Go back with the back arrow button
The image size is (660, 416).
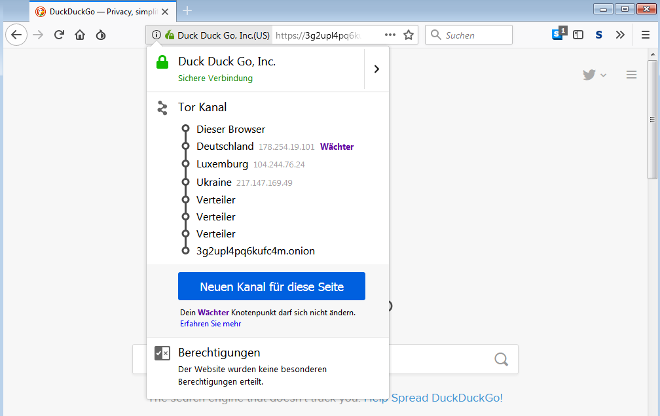coord(16,35)
